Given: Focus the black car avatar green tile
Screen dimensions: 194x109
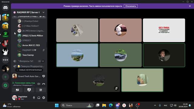Looking at the screenshot, I should point(121,55).
